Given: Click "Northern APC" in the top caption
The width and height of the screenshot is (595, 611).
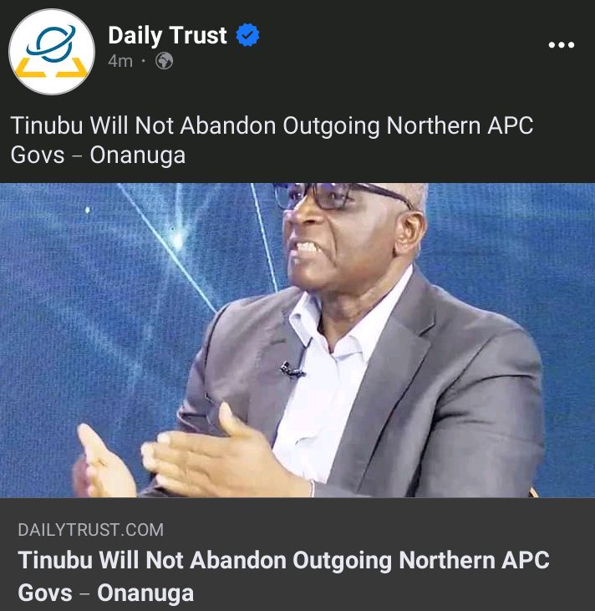Looking at the screenshot, I should pos(460,126).
